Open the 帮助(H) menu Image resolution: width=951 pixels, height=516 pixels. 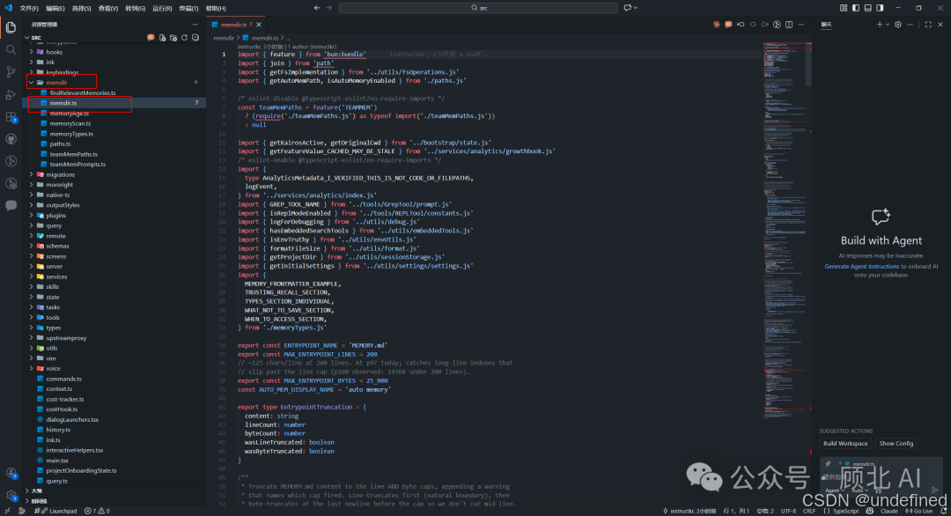pos(216,9)
